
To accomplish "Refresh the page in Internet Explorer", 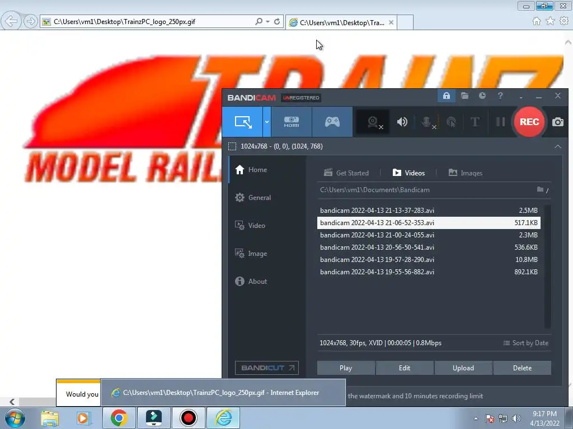I will pyautogui.click(x=277, y=22).
